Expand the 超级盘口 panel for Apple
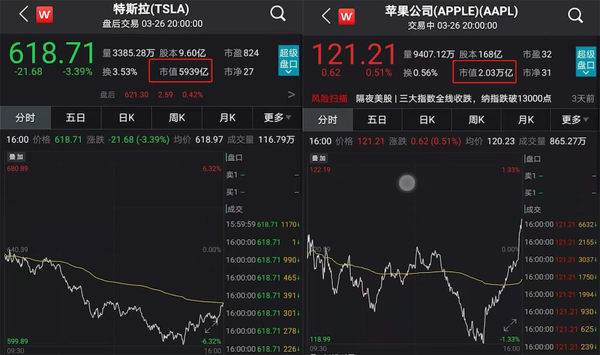The height and width of the screenshot is (355, 600). coord(586,61)
